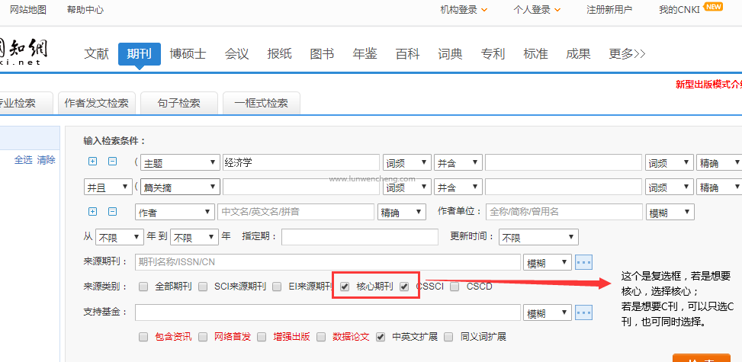Check the CSCD checkbox
This screenshot has height=362, width=742.
[x=455, y=287]
